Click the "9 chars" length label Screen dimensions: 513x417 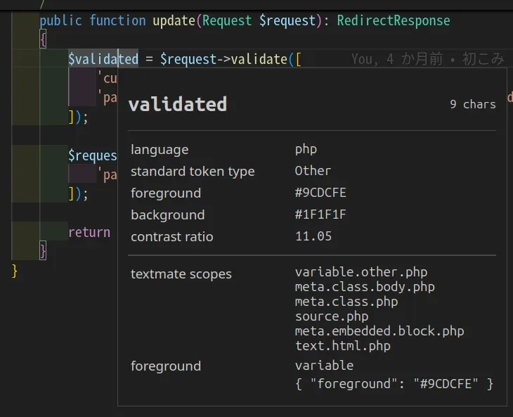pos(472,104)
